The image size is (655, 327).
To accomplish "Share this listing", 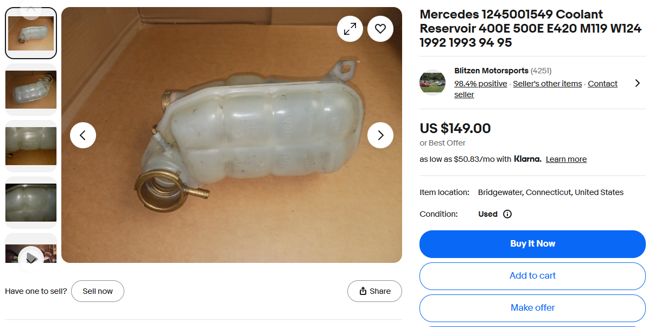I will 374,291.
